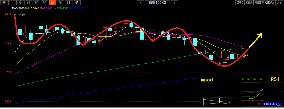Go to next instrument with right arrow

coord(174,3)
